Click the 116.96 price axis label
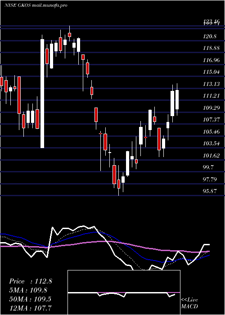Viewport: 225px width, 315px height. pos(211,60)
